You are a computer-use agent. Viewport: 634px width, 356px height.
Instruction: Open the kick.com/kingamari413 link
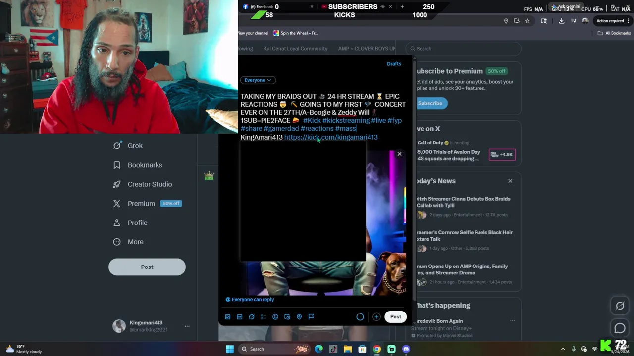331,137
